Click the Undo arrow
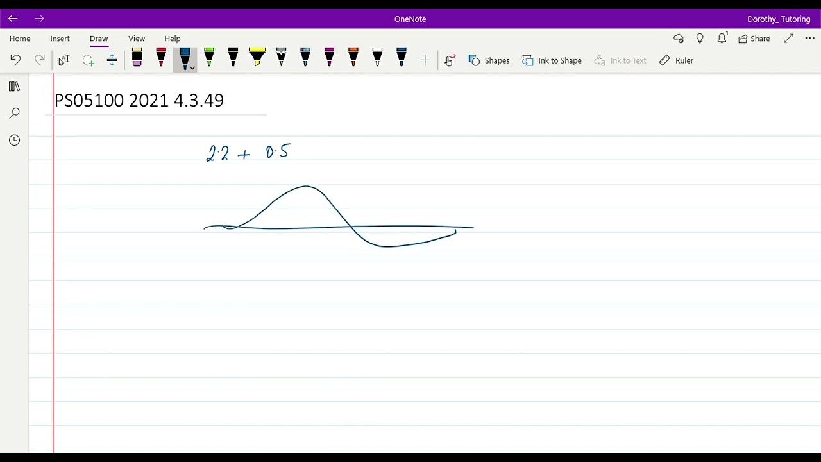Image resolution: width=821 pixels, height=462 pixels. (15, 60)
